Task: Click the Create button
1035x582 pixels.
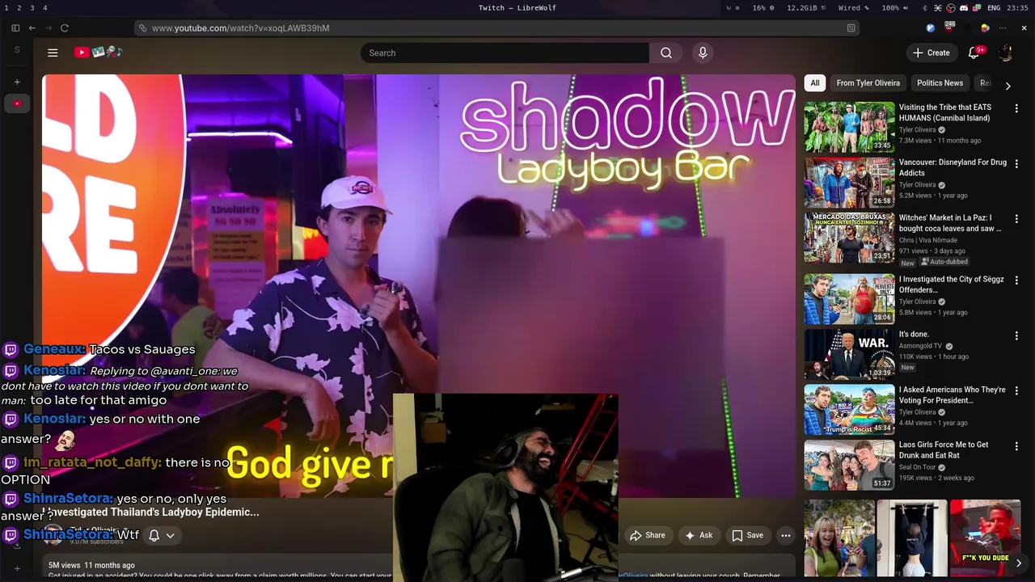Action: tap(931, 53)
